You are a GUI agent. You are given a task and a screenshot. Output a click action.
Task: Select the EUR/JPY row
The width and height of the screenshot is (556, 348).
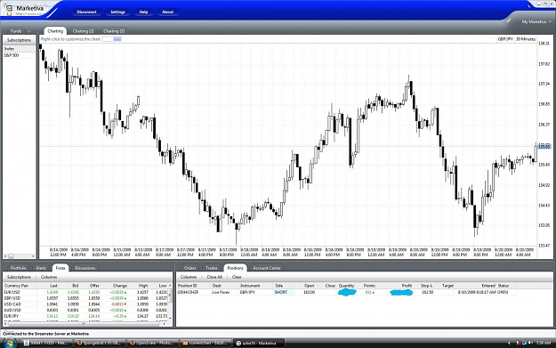(x=85, y=316)
